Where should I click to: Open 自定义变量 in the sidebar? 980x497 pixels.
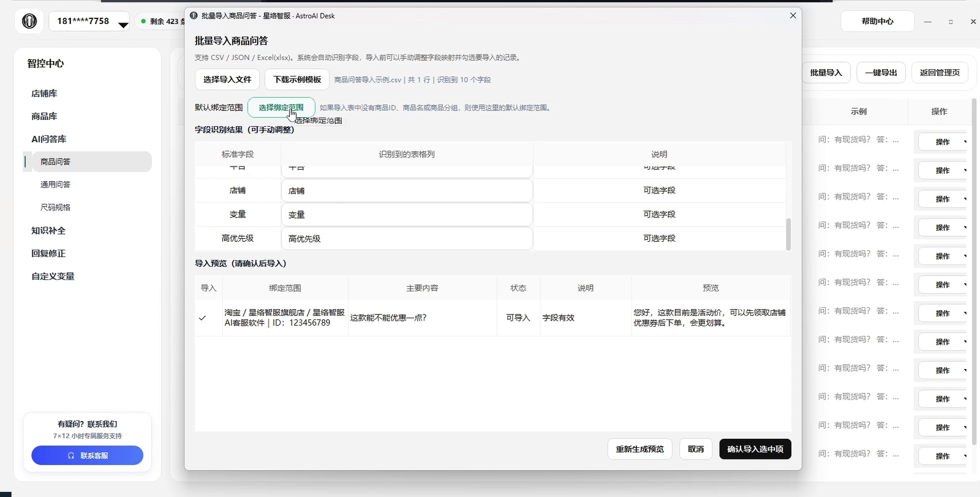[x=53, y=276]
